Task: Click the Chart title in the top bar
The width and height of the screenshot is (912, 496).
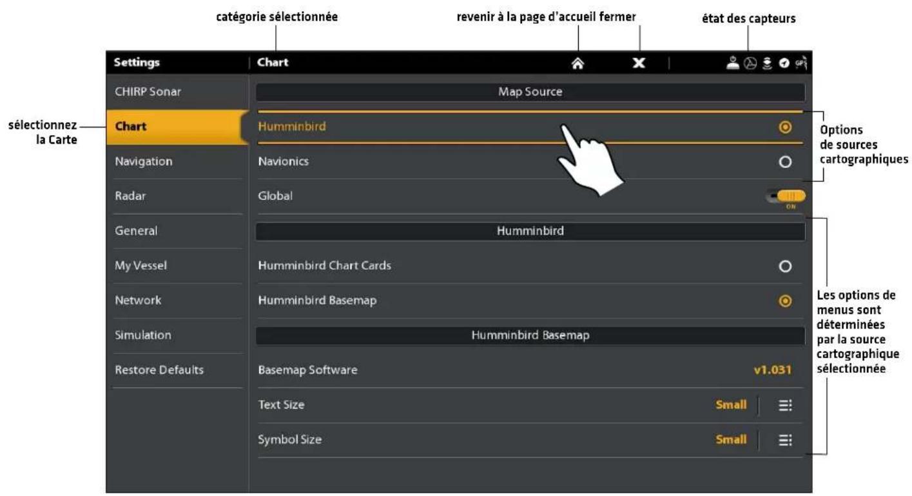Action: coord(273,63)
